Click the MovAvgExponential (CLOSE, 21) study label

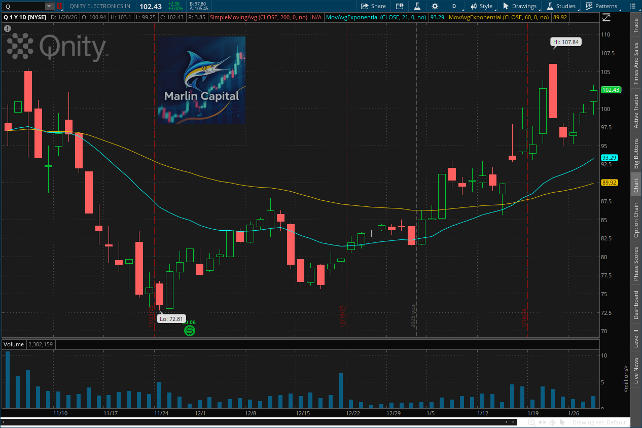coord(376,17)
